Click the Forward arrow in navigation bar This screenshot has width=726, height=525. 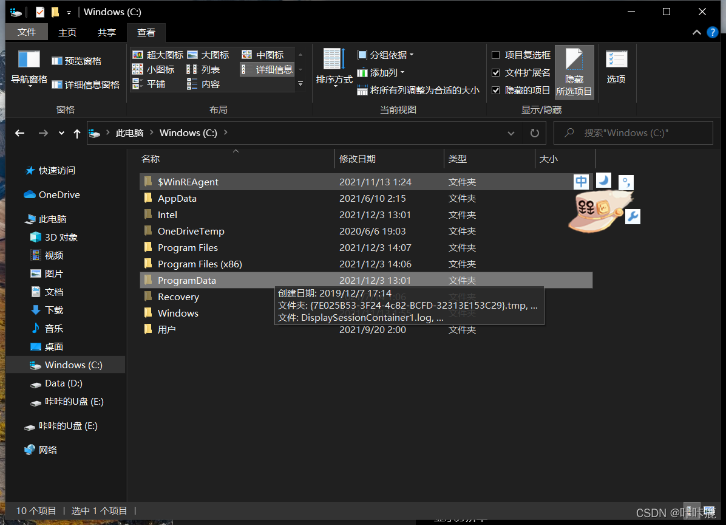click(x=43, y=133)
